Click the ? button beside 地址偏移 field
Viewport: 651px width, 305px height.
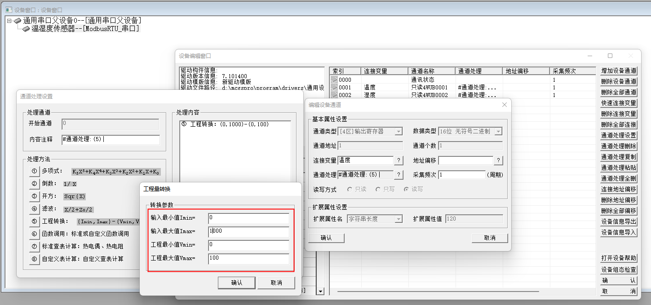[498, 160]
